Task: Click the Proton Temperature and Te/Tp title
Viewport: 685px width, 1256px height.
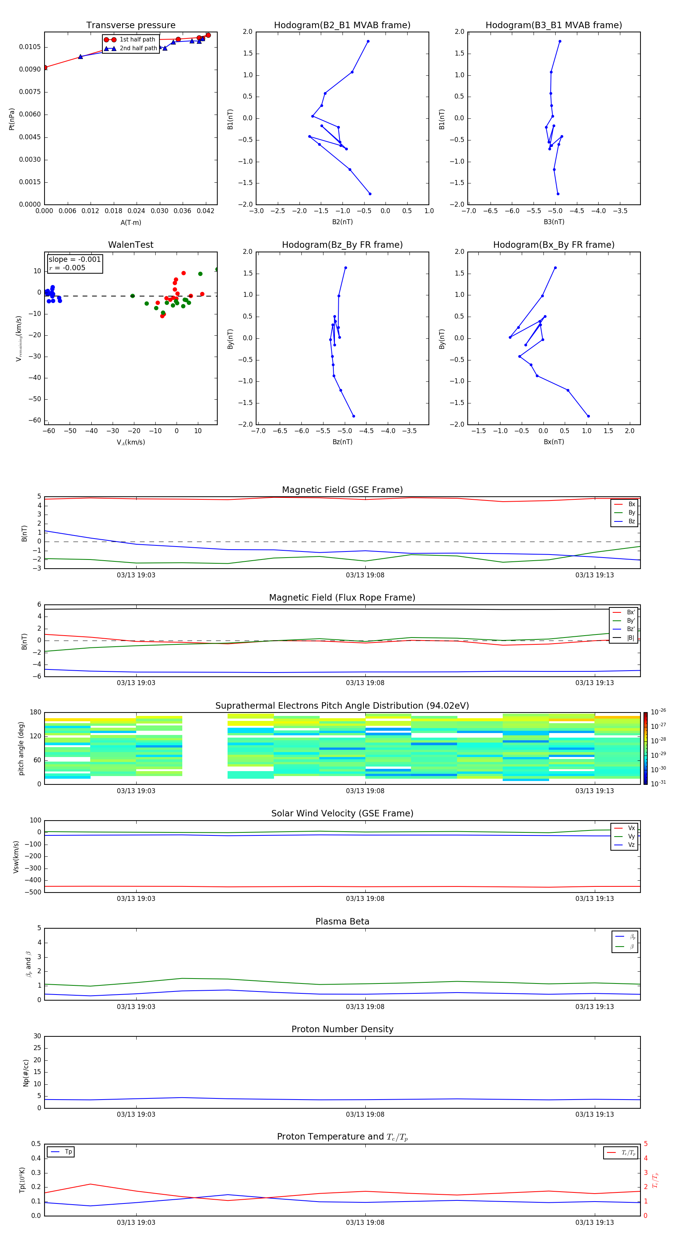Action: tap(342, 1137)
